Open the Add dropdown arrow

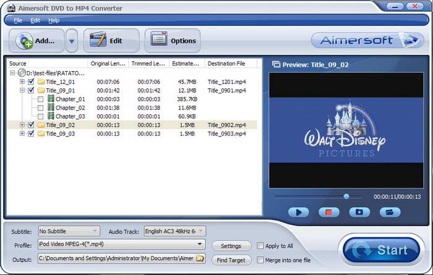click(x=72, y=41)
